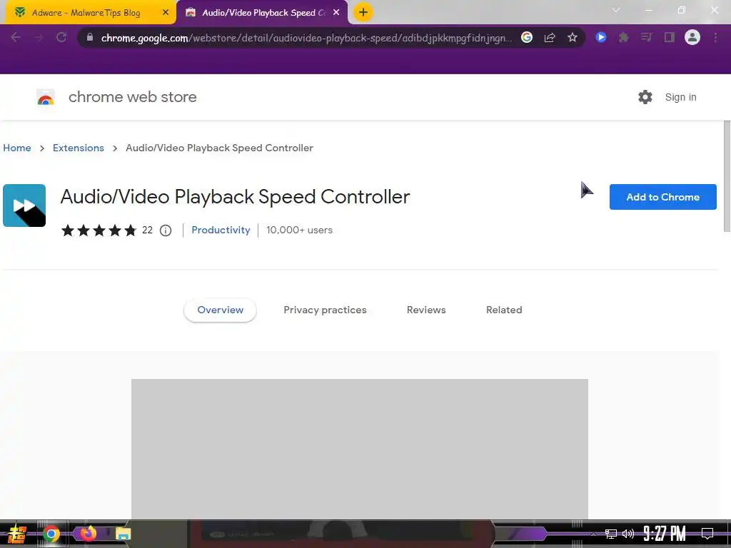Select the Overview tab

[220, 310]
